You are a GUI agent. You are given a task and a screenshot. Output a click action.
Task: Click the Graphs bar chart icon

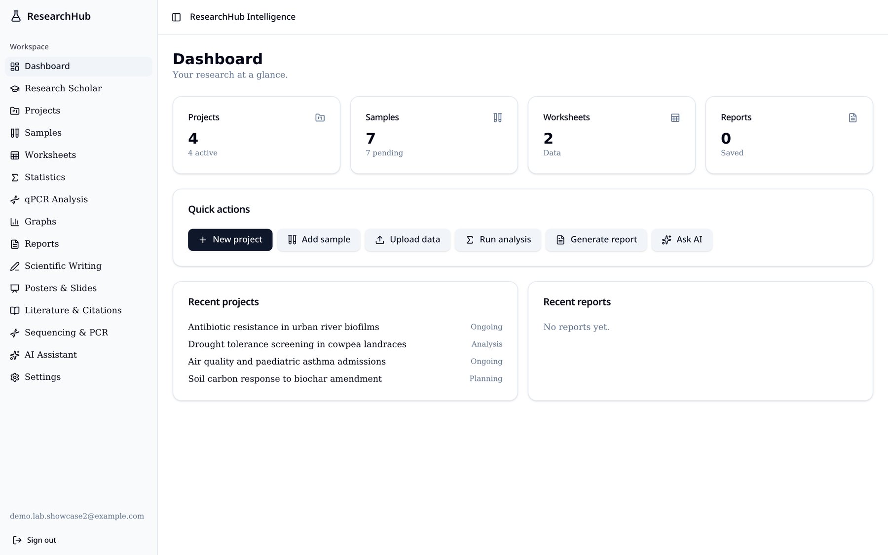pos(15,222)
